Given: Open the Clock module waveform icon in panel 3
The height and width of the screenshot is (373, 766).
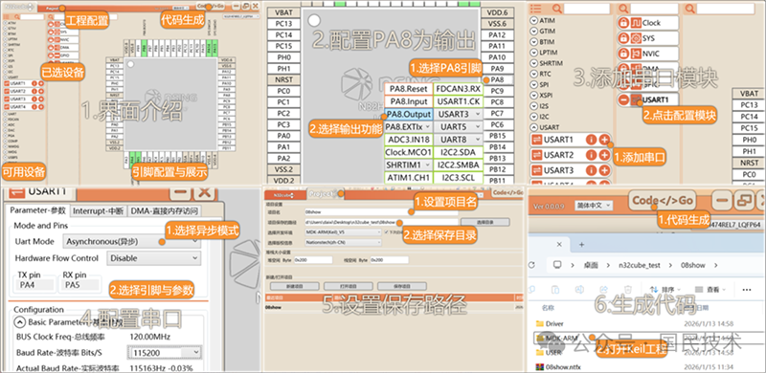Looking at the screenshot, I should click(636, 23).
